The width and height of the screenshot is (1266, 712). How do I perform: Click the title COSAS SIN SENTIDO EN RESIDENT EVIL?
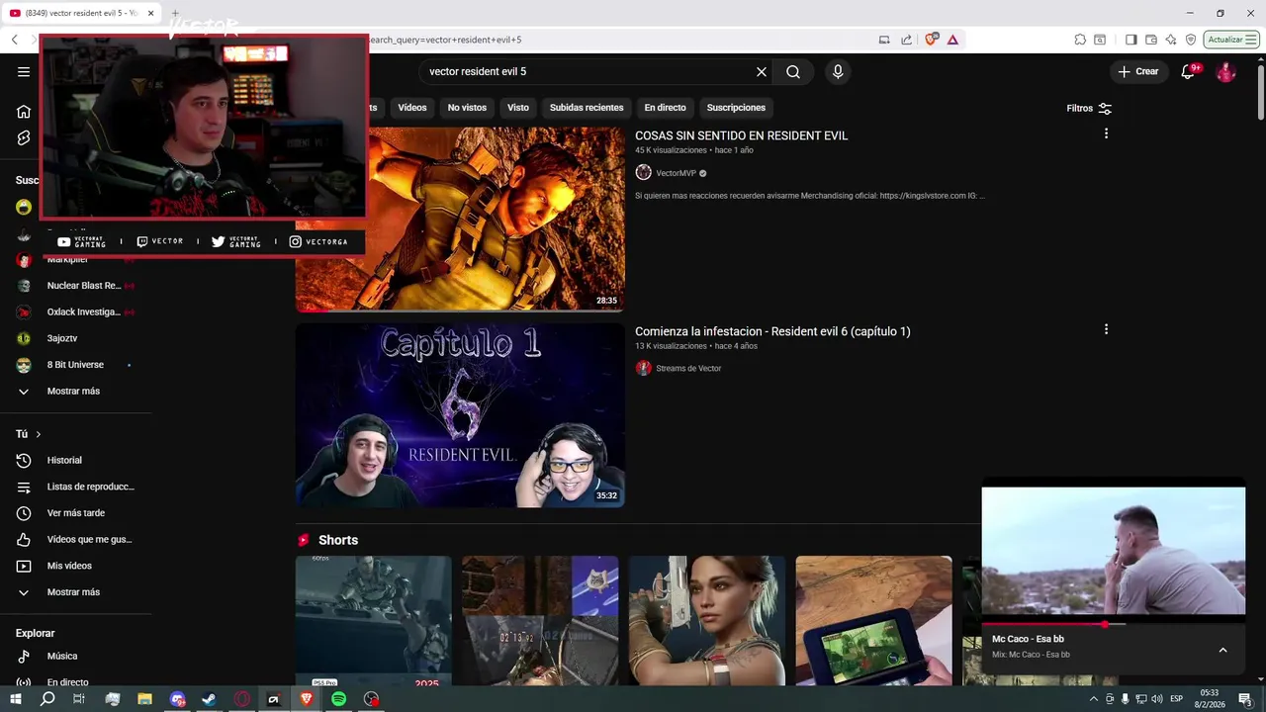click(741, 135)
